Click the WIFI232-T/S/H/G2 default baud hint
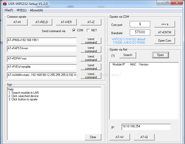 click(128, 41)
